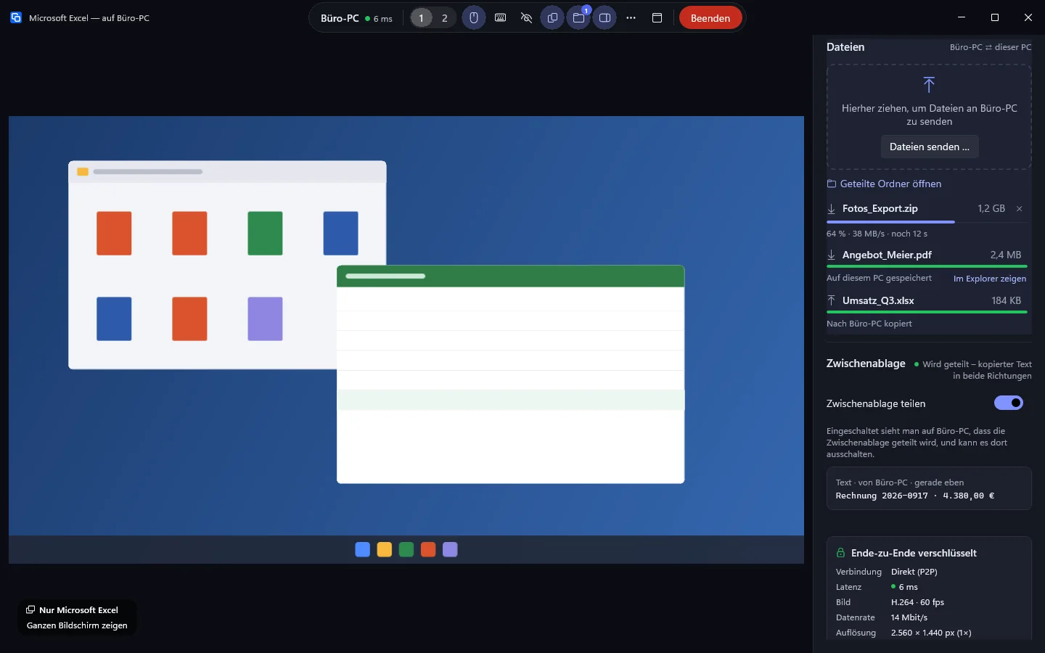
Task: Click the purple icon in the remote taskbar
Action: 450,549
